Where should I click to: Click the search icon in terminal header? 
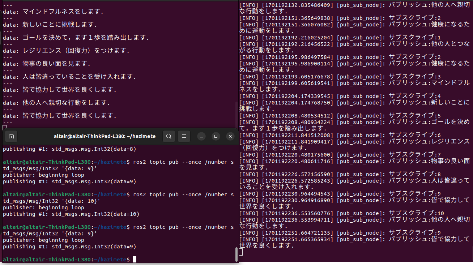click(169, 136)
